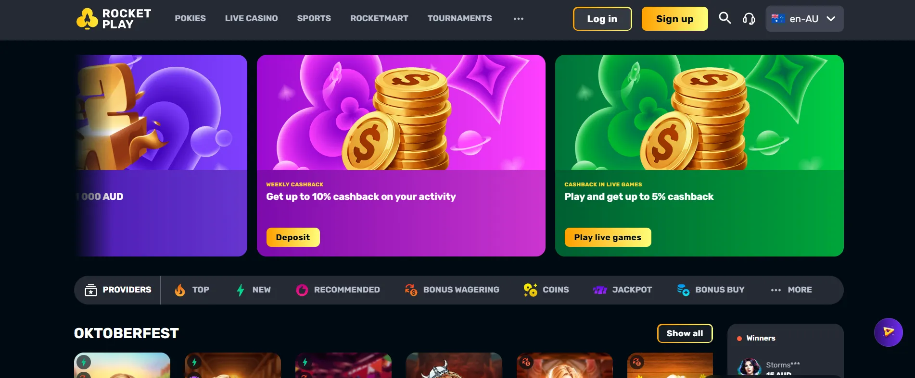Open the Bonus Wagering category
The width and height of the screenshot is (915, 378).
coord(452,290)
